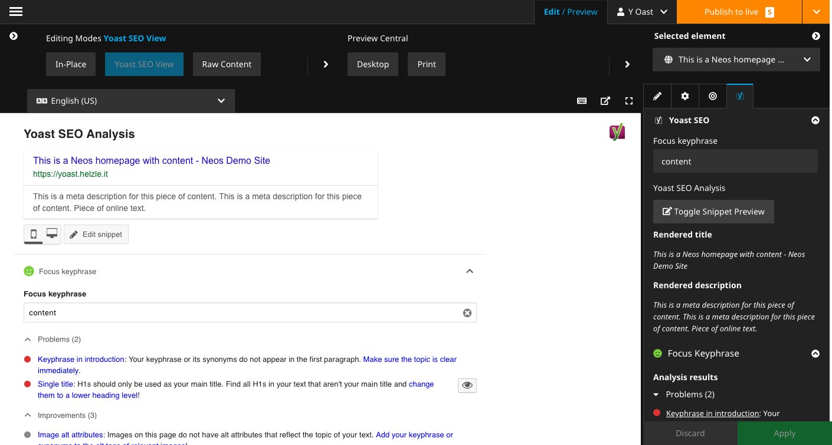
Task: Switch snippet to mobile preview
Action: (x=33, y=234)
